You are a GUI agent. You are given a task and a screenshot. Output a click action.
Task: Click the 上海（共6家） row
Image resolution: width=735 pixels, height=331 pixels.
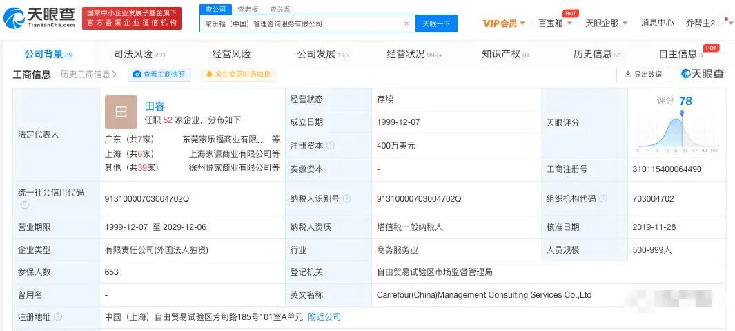pos(192,153)
